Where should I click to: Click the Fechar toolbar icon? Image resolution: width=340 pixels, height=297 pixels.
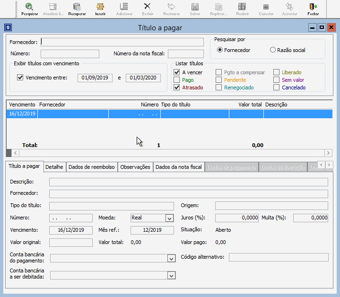(313, 8)
